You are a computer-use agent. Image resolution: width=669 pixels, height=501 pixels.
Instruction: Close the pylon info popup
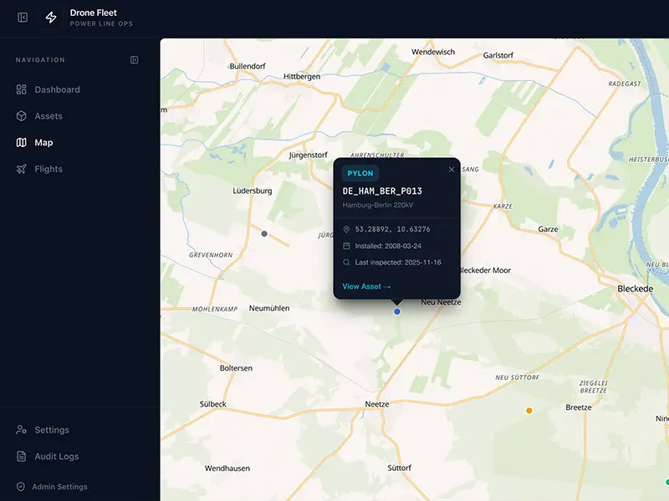point(452,170)
